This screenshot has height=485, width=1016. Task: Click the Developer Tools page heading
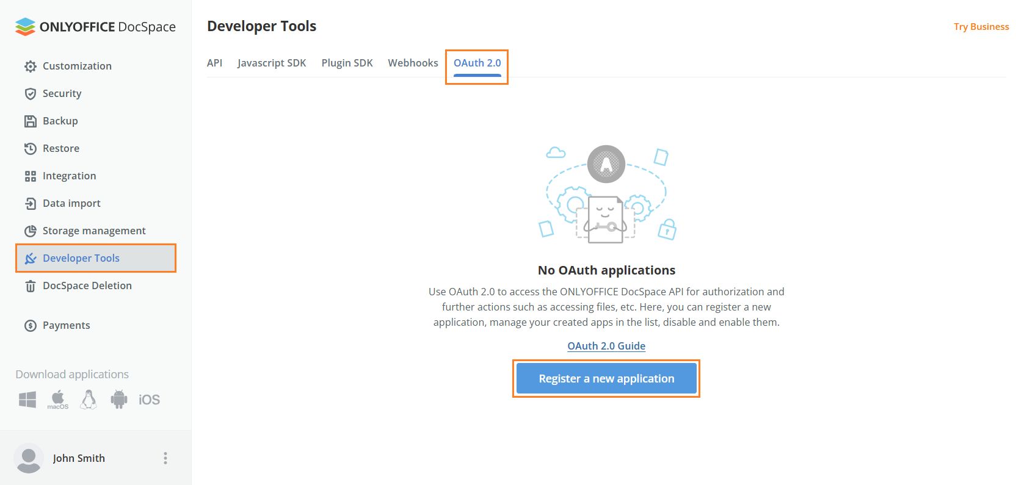click(262, 26)
